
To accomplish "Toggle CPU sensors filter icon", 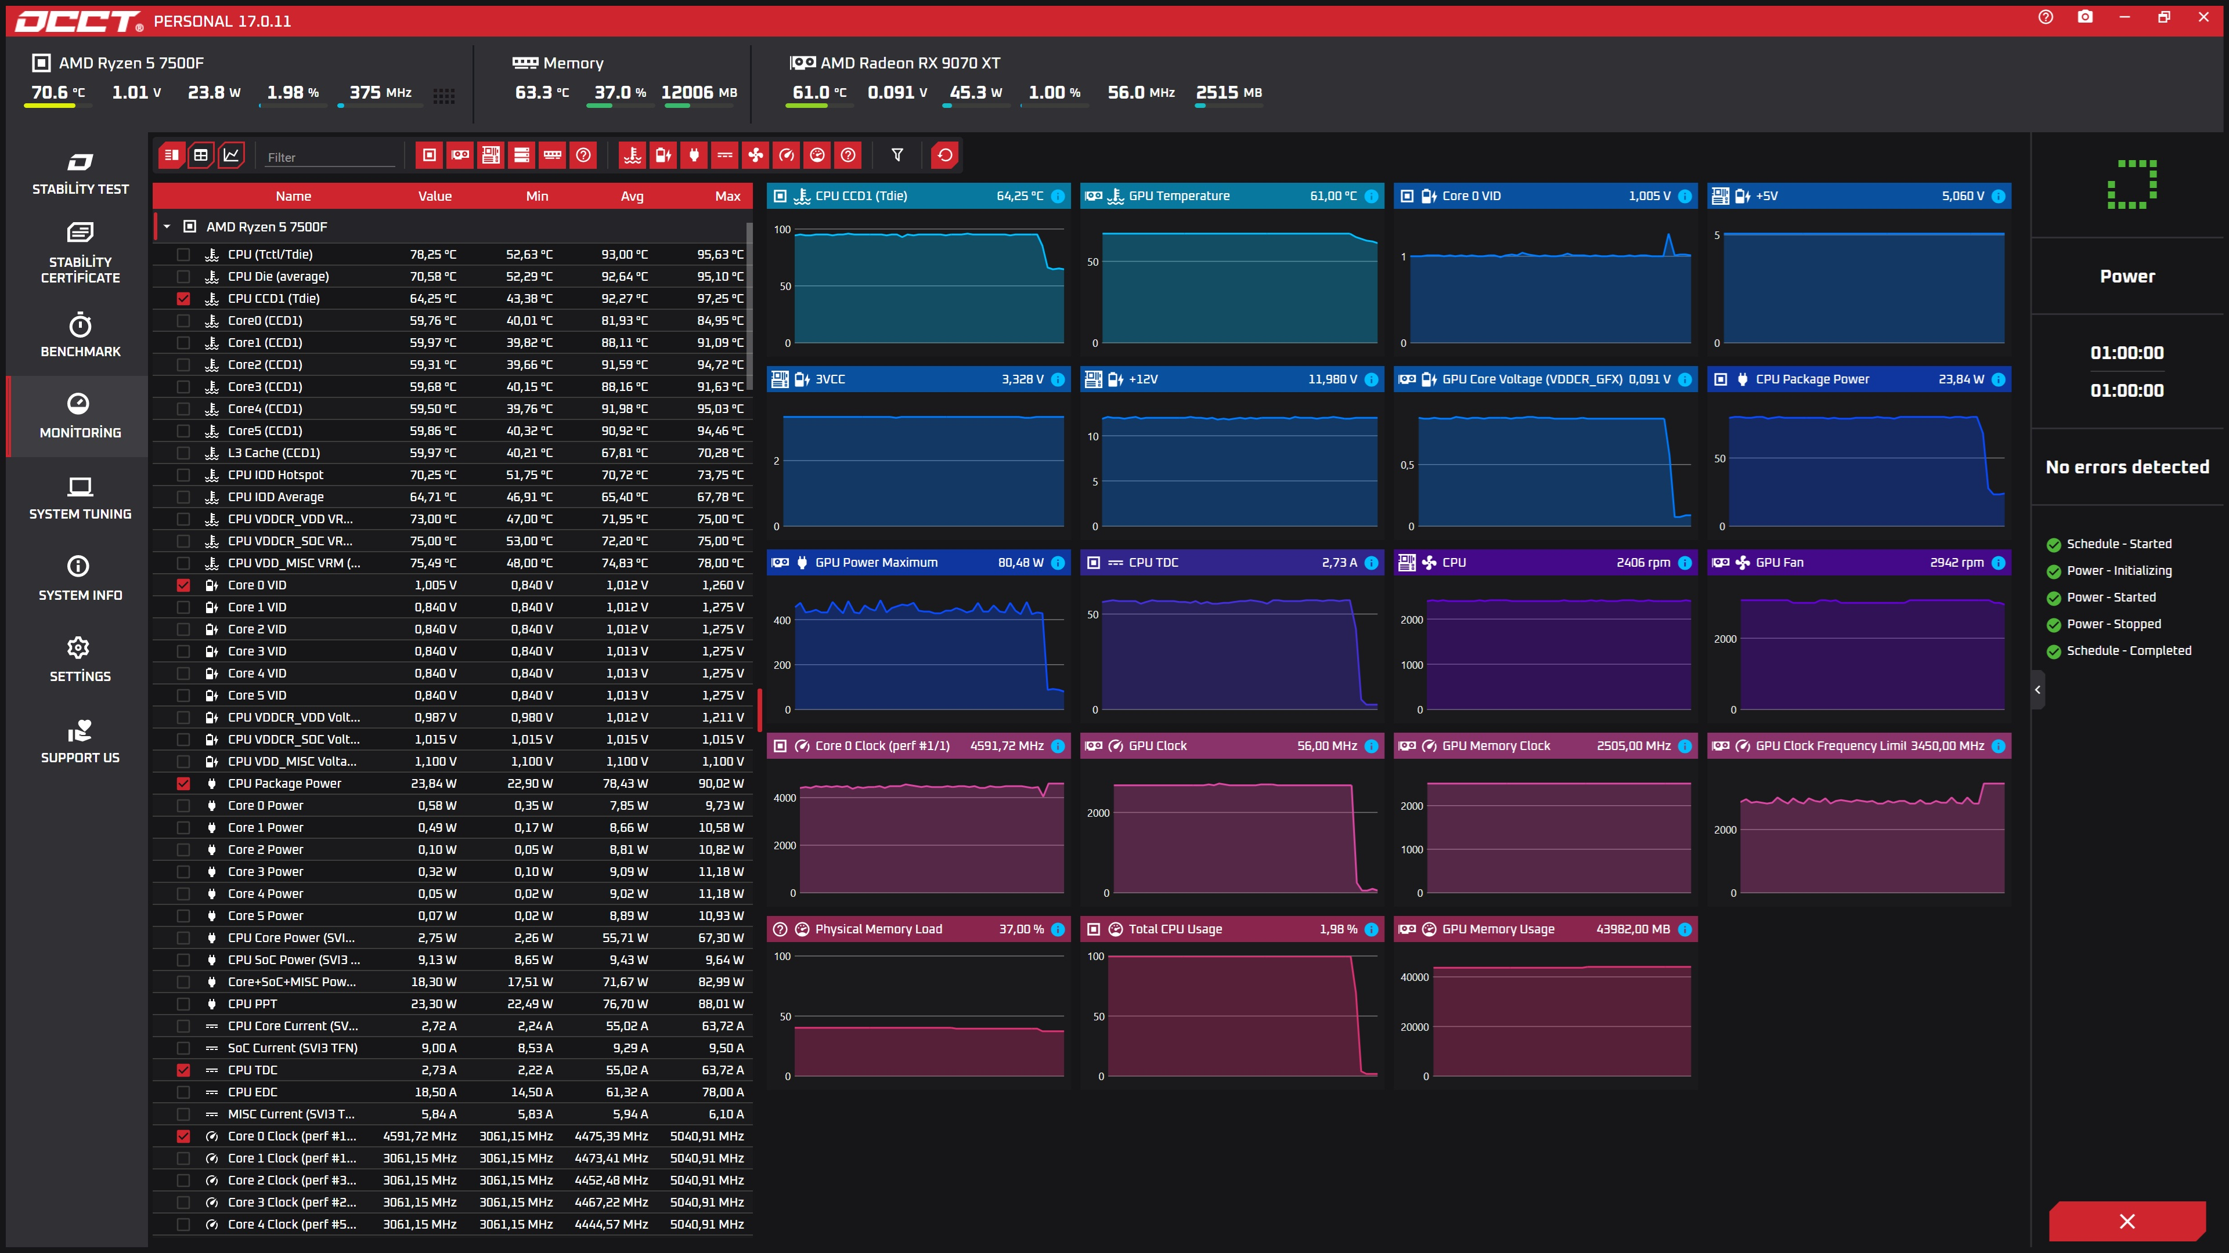I will 429,155.
